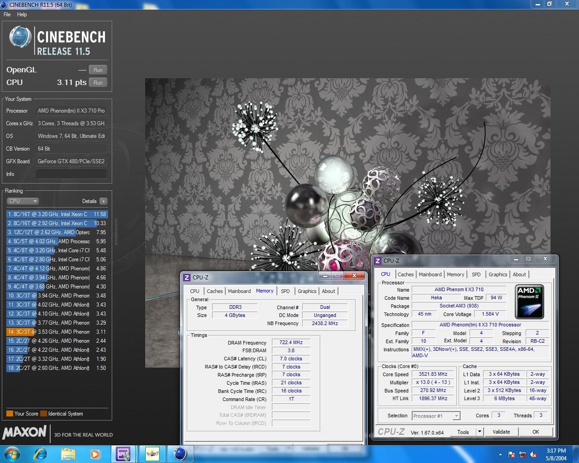
Task: Click the taskbar button beside the CPU-Z icon
Action: [x=152, y=454]
